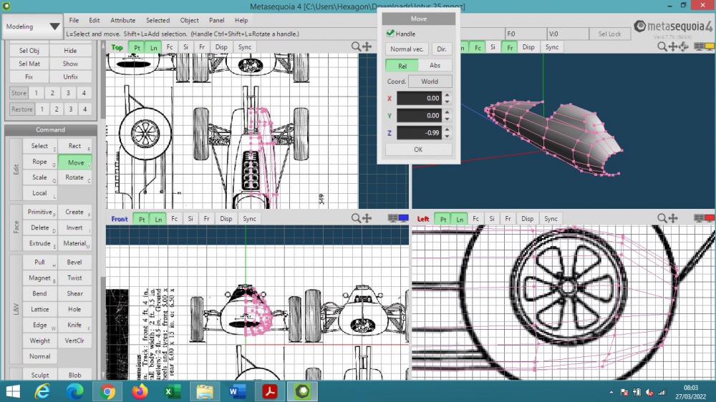Click Store slot 1 button
716x402 pixels.
[x=36, y=92]
